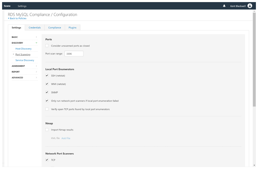Viewport: 258px width, 169px height.
Task: Expand the REPORT section chevron
Action: pos(36,72)
